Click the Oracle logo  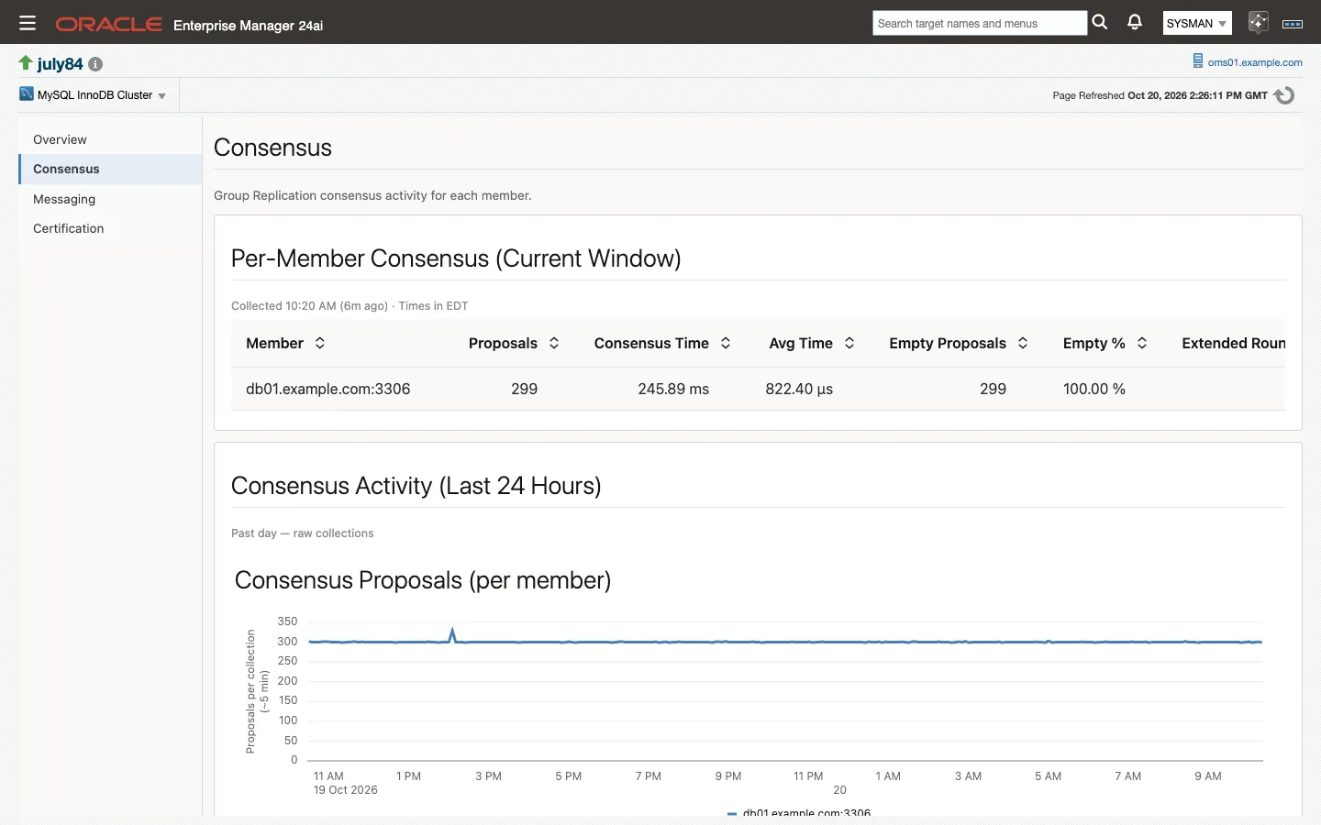coord(109,25)
